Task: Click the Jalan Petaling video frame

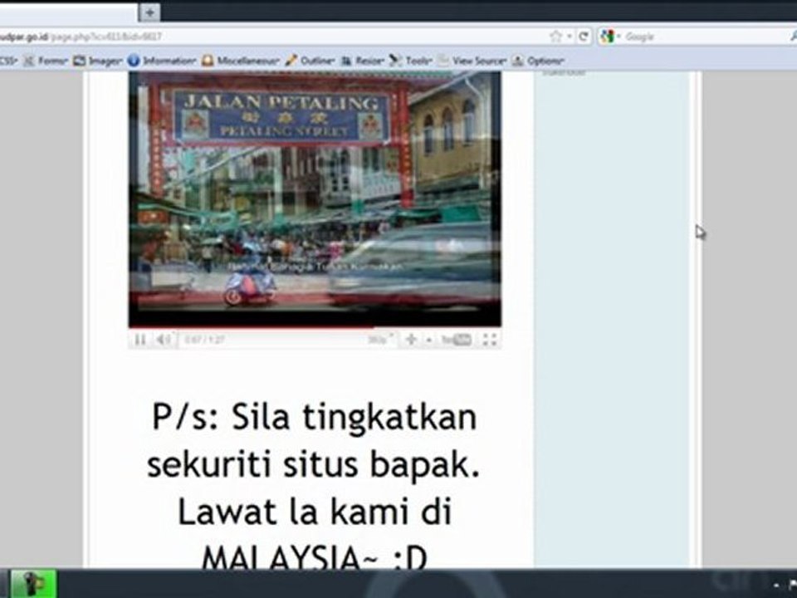Action: (x=315, y=199)
